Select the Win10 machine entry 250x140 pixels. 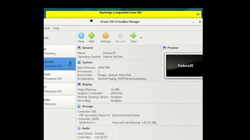60,77
